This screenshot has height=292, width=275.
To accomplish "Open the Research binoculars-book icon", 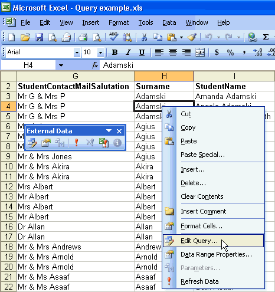I will pos(127,37).
